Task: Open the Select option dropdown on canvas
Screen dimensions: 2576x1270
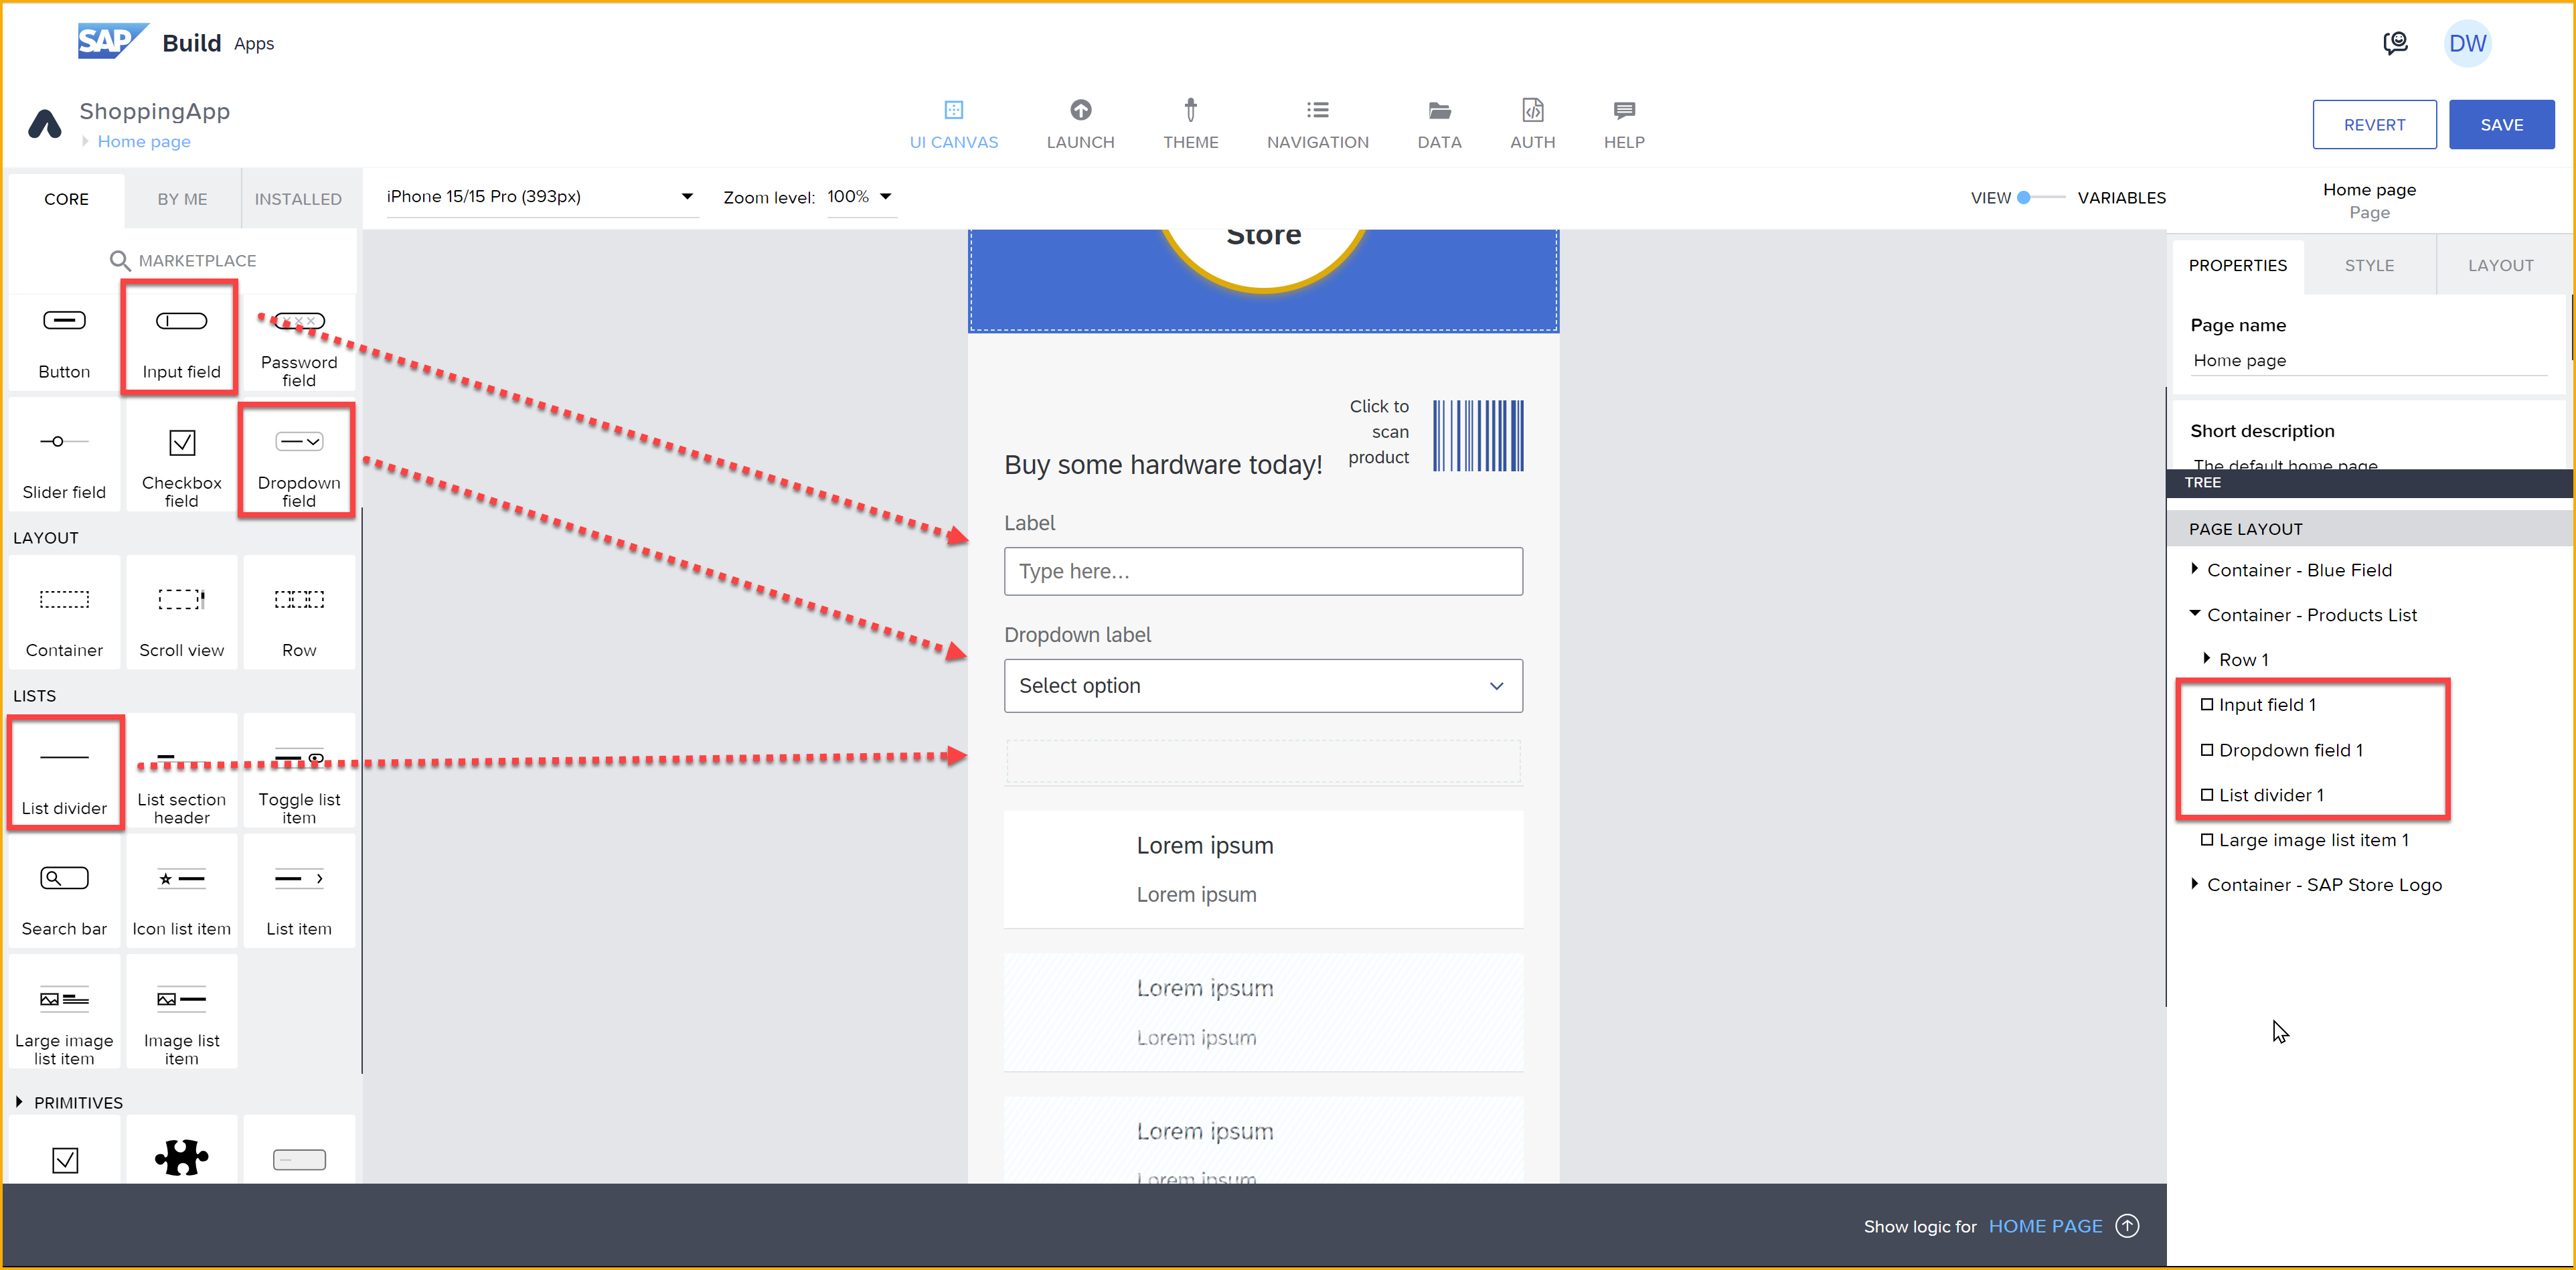Action: 1263,686
